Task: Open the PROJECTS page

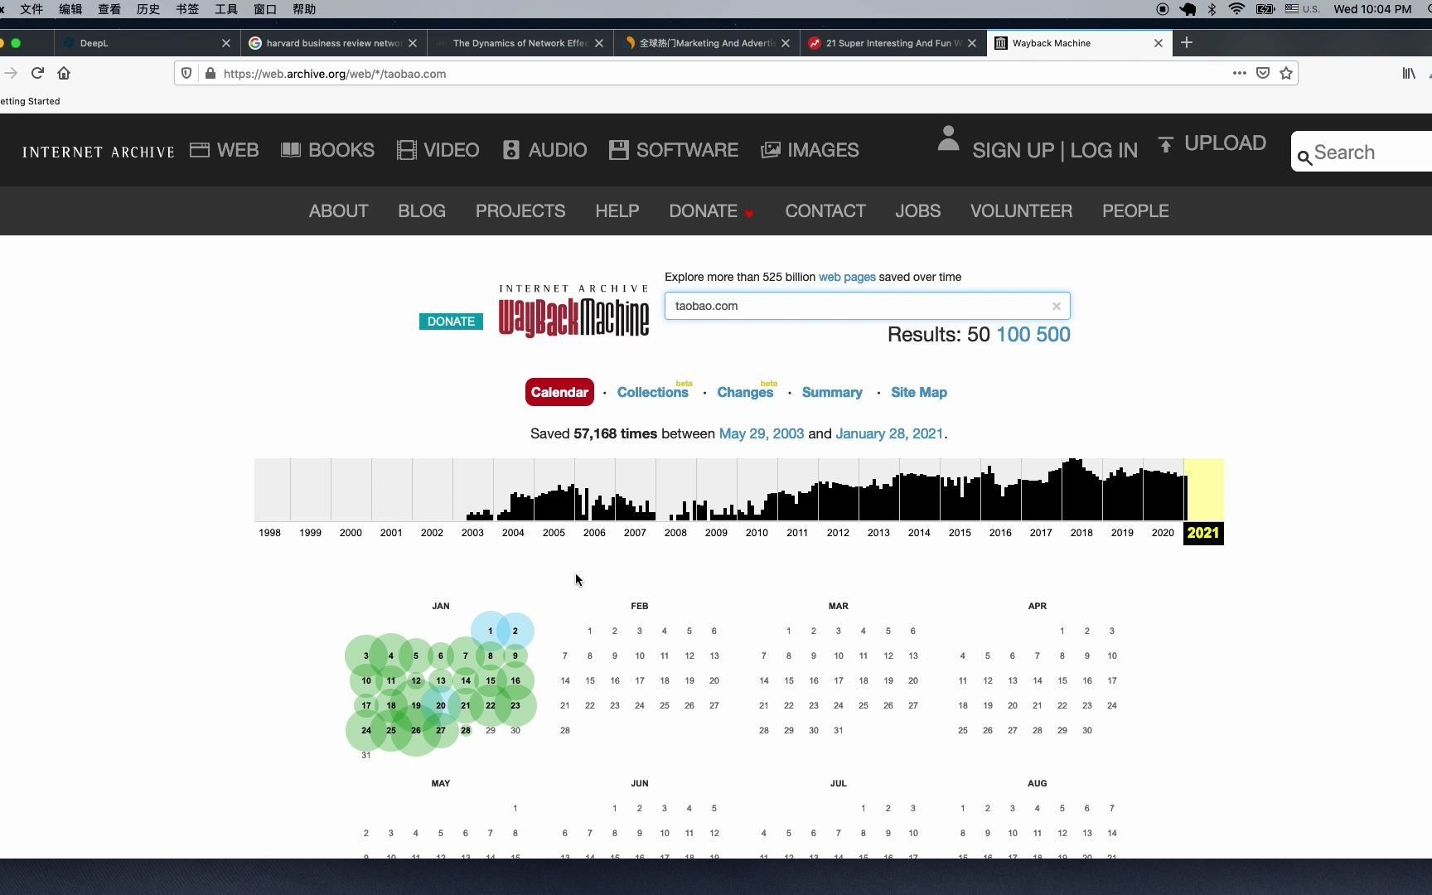Action: [520, 210]
